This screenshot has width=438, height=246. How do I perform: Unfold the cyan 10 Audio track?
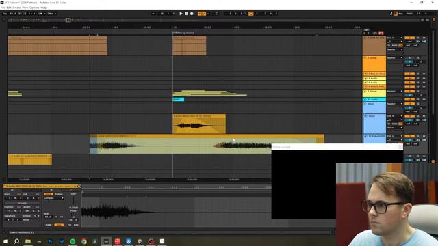365,99
